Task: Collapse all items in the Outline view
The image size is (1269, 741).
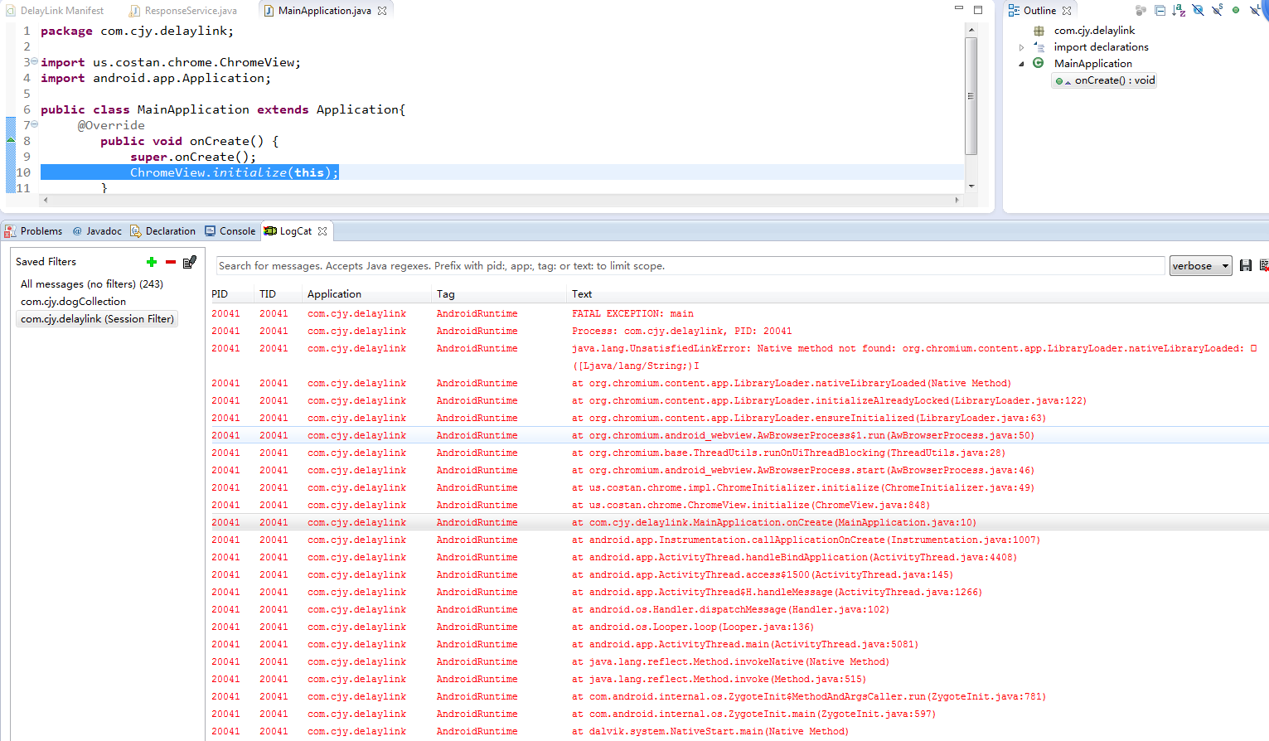Action: click(x=1160, y=11)
